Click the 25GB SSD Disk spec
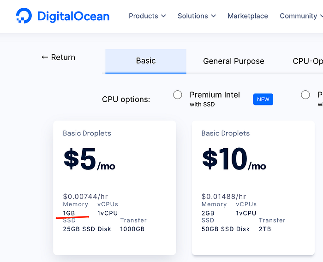The width and height of the screenshot is (323, 262). tap(87, 229)
